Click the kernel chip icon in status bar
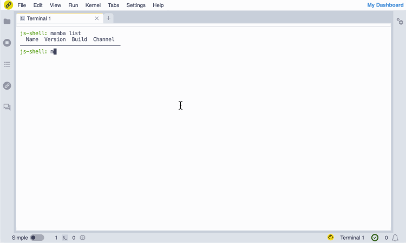 [82, 238]
